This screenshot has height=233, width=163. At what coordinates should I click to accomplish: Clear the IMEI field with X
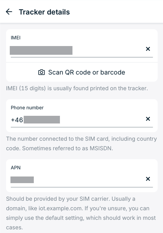pyautogui.click(x=148, y=49)
